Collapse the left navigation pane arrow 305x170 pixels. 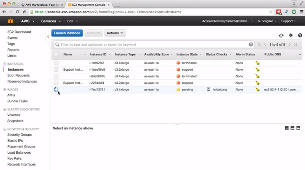(48, 37)
